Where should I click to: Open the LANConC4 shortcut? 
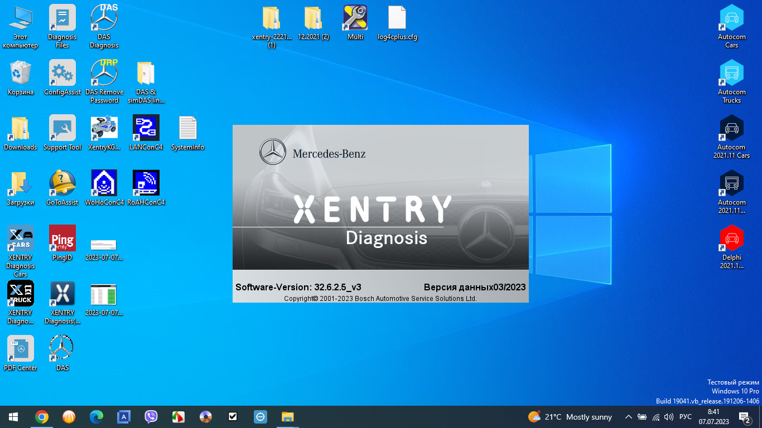coord(146,132)
